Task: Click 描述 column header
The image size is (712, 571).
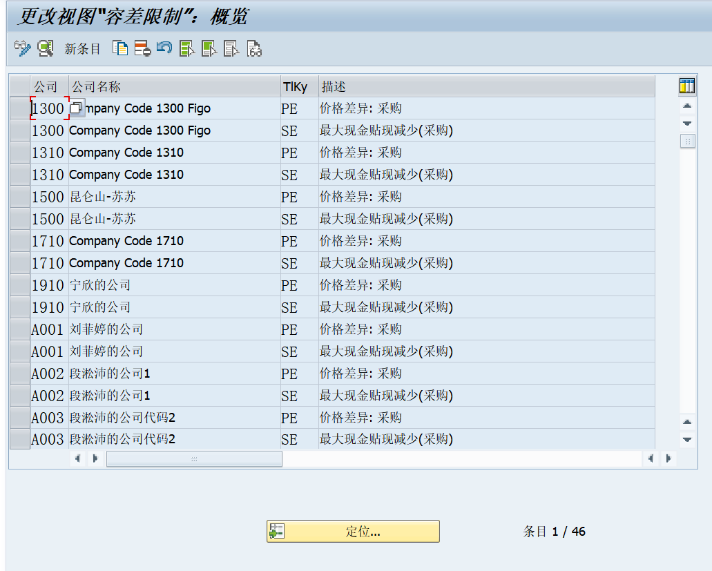Action: 487,86
